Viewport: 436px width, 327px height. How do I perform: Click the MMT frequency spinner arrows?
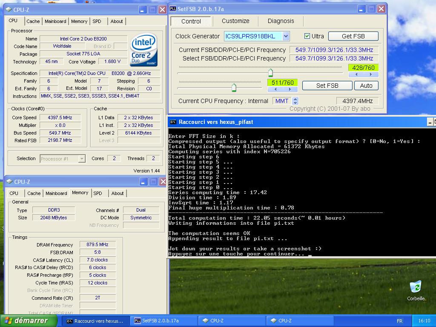(295, 101)
